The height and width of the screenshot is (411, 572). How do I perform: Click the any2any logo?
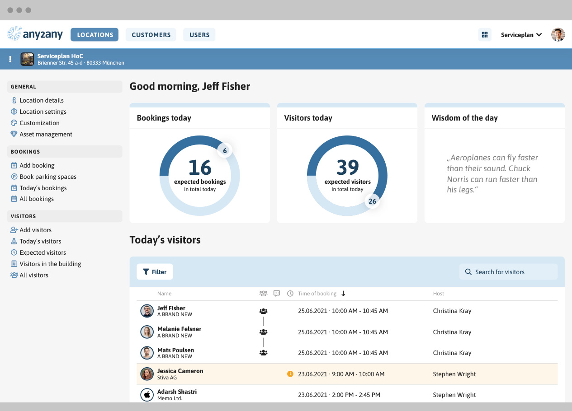[35, 34]
